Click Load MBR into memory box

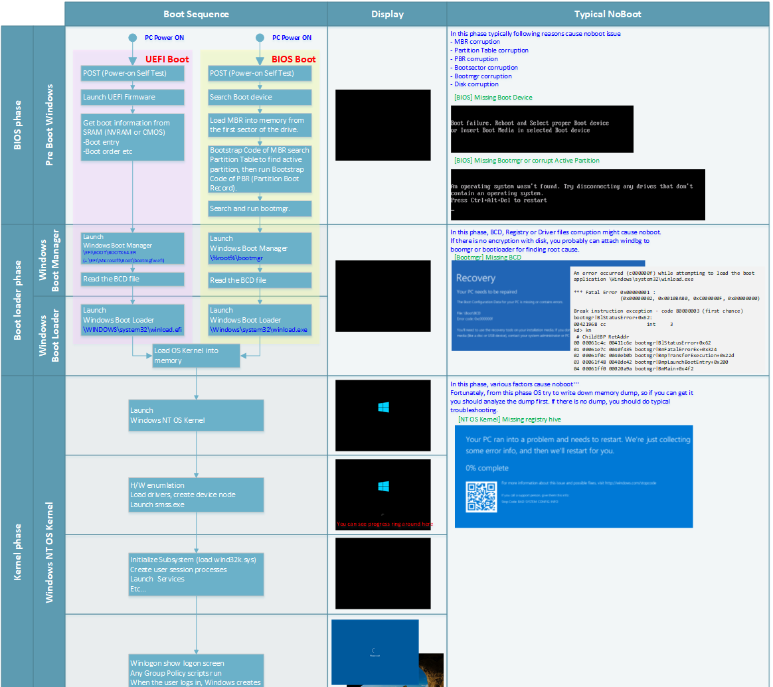point(260,125)
